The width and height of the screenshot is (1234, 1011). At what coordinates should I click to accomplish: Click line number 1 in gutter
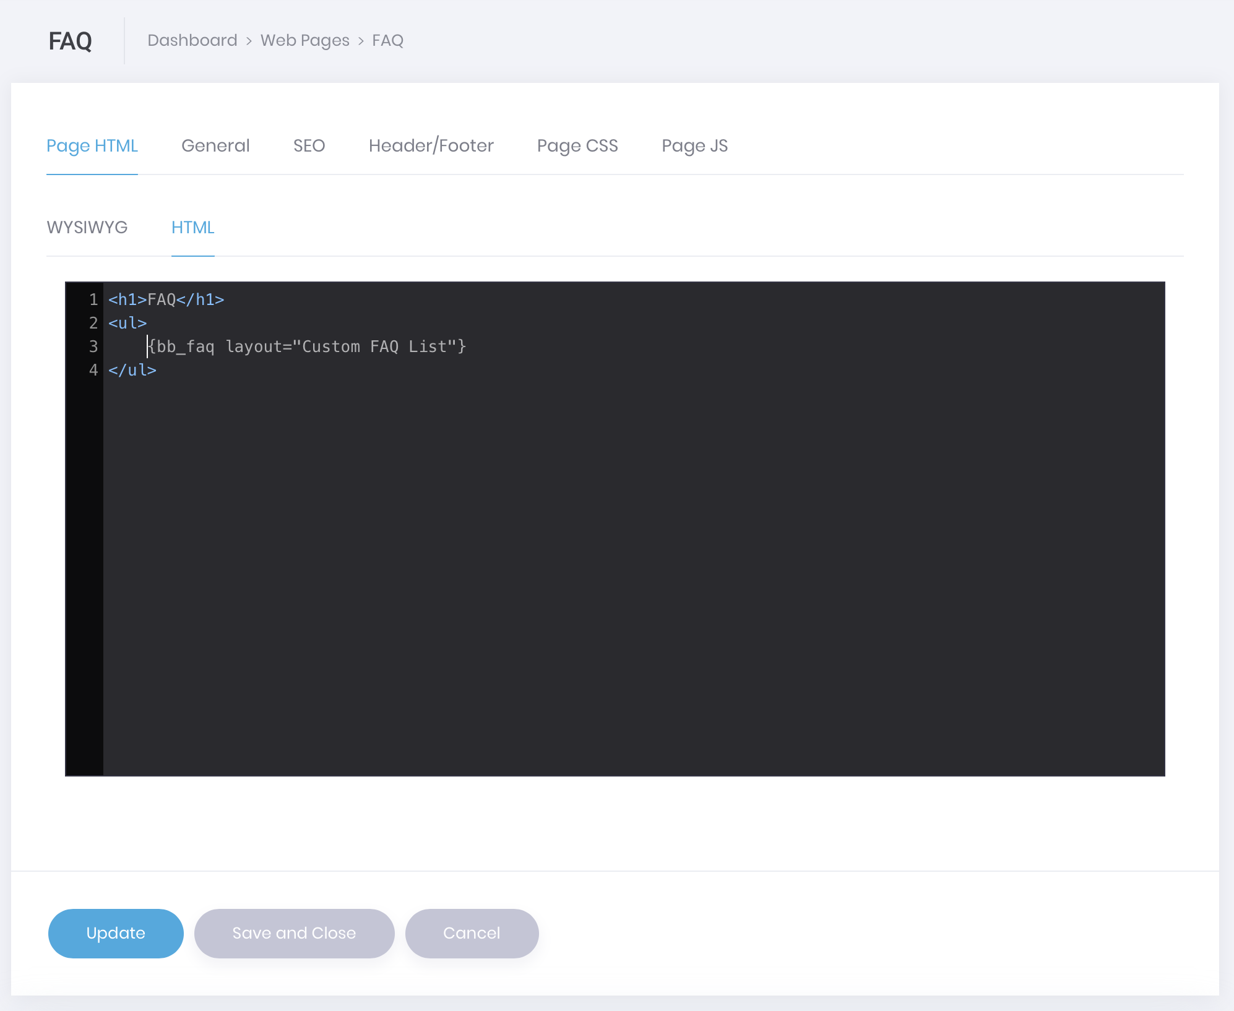pos(93,299)
